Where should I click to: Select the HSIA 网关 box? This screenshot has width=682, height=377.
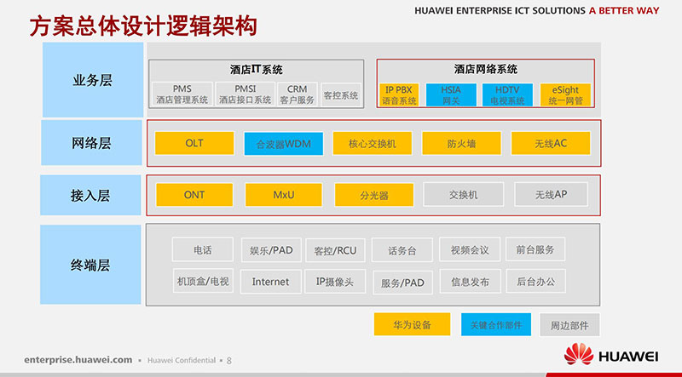451,95
